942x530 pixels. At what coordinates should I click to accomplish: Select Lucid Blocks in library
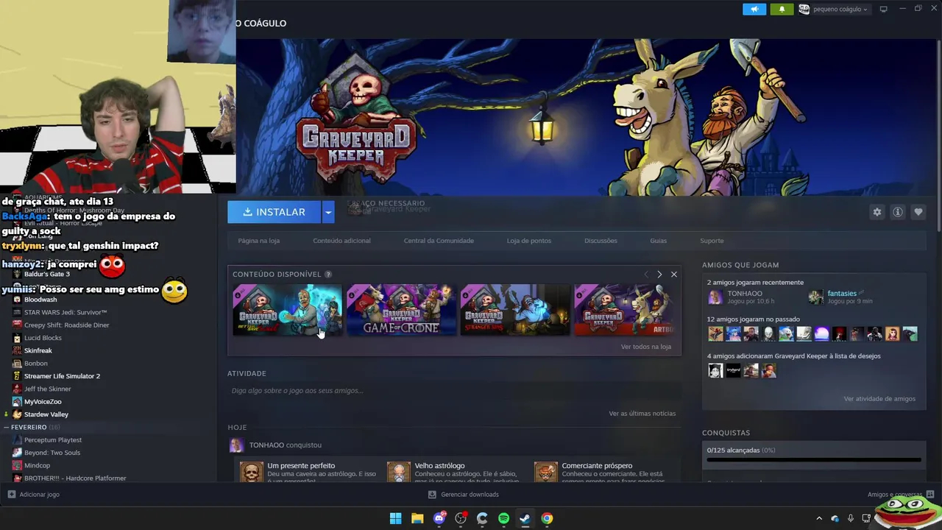(x=43, y=338)
